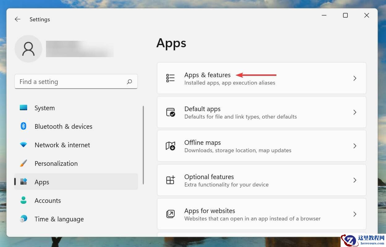Maximize the Settings window
Screen dimensions: 386x247
click(345, 15)
